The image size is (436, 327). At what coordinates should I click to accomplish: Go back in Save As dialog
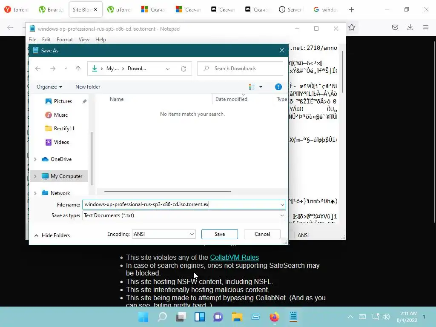click(38, 69)
